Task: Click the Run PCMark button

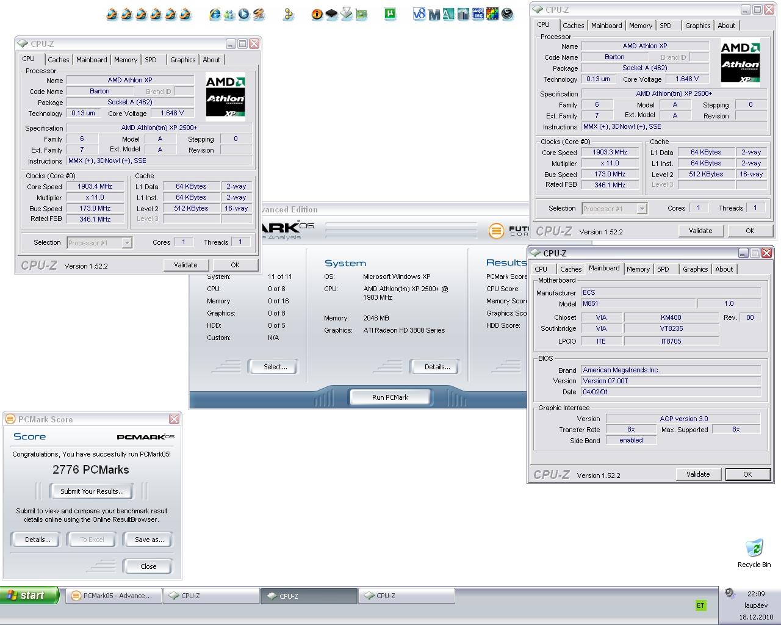Action: pyautogui.click(x=390, y=397)
